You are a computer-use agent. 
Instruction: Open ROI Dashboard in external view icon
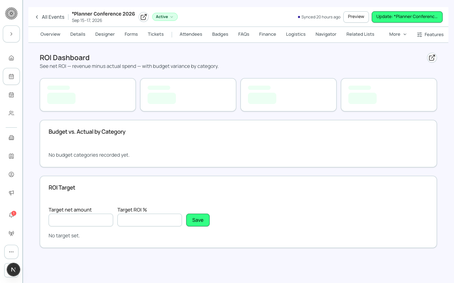[x=432, y=58]
